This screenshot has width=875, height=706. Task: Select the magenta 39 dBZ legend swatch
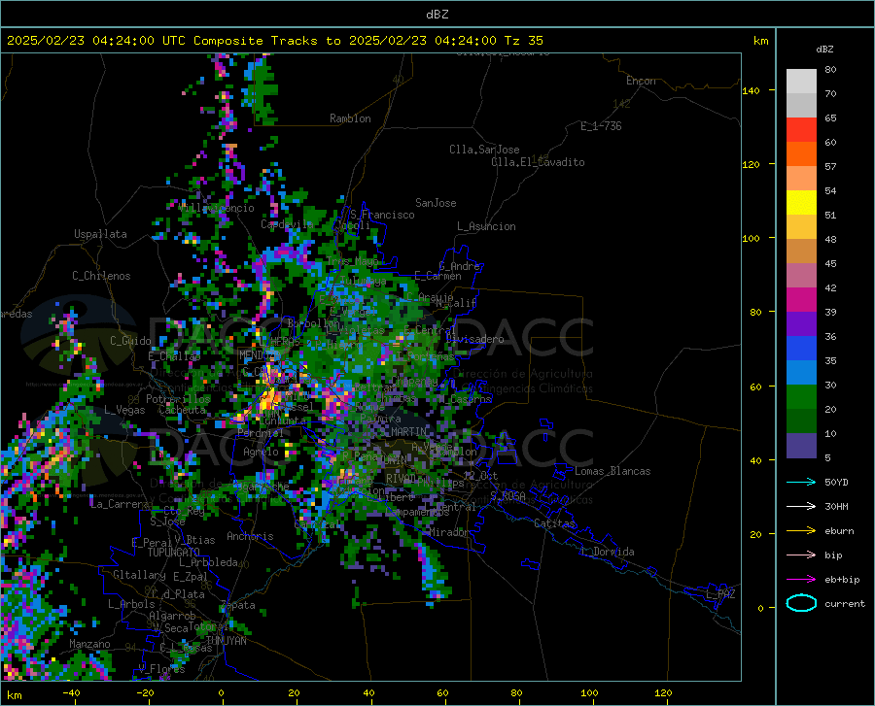801,300
